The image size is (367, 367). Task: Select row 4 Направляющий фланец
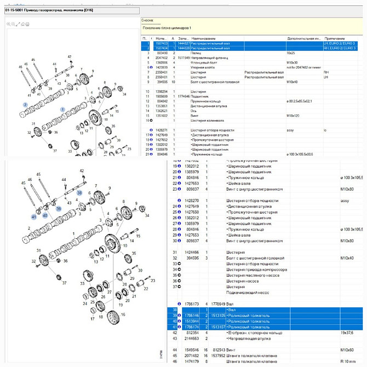pyautogui.click(x=249, y=58)
